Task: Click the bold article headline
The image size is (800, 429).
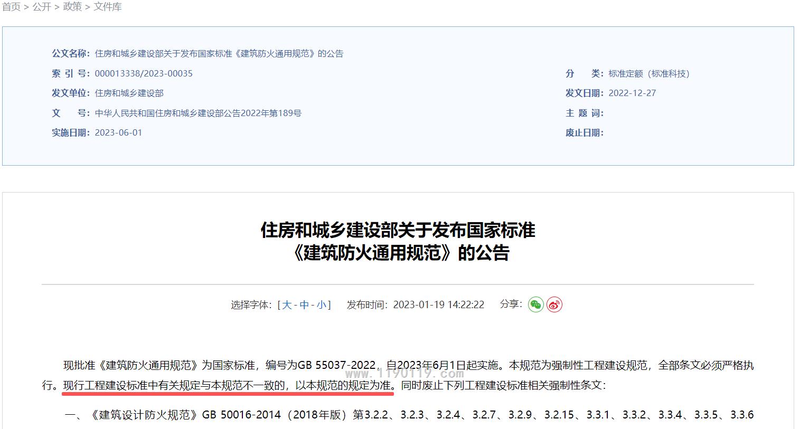Action: 398,242
